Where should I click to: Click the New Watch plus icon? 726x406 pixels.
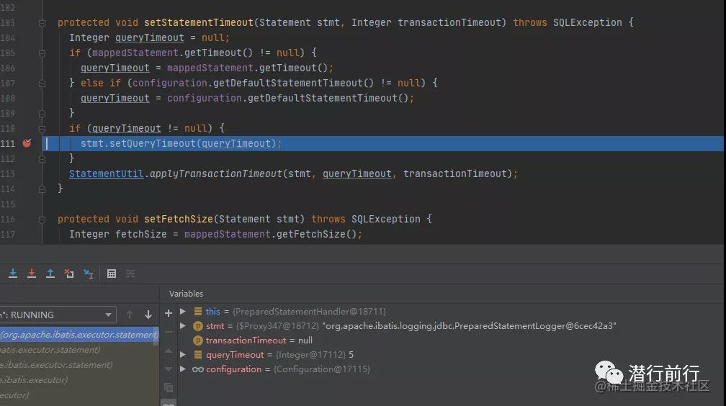pyautogui.click(x=169, y=313)
